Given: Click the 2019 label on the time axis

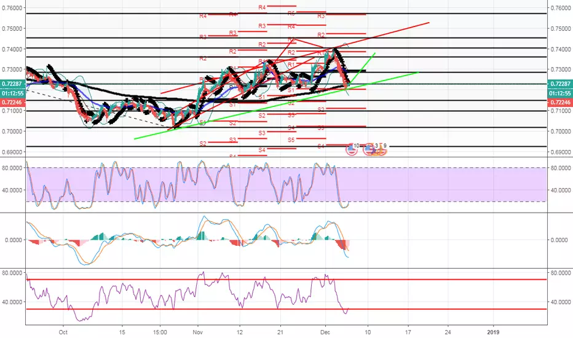Looking at the screenshot, I should (x=493, y=332).
